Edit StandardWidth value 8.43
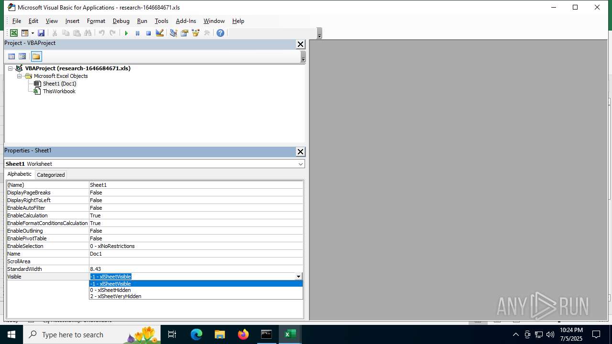This screenshot has width=612, height=344. 196,269
